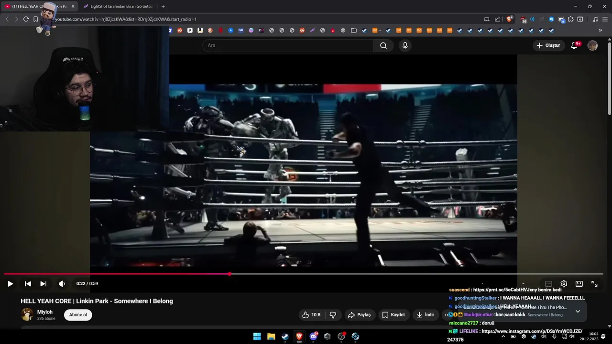
Task: Dislike the video
Action: [333, 315]
